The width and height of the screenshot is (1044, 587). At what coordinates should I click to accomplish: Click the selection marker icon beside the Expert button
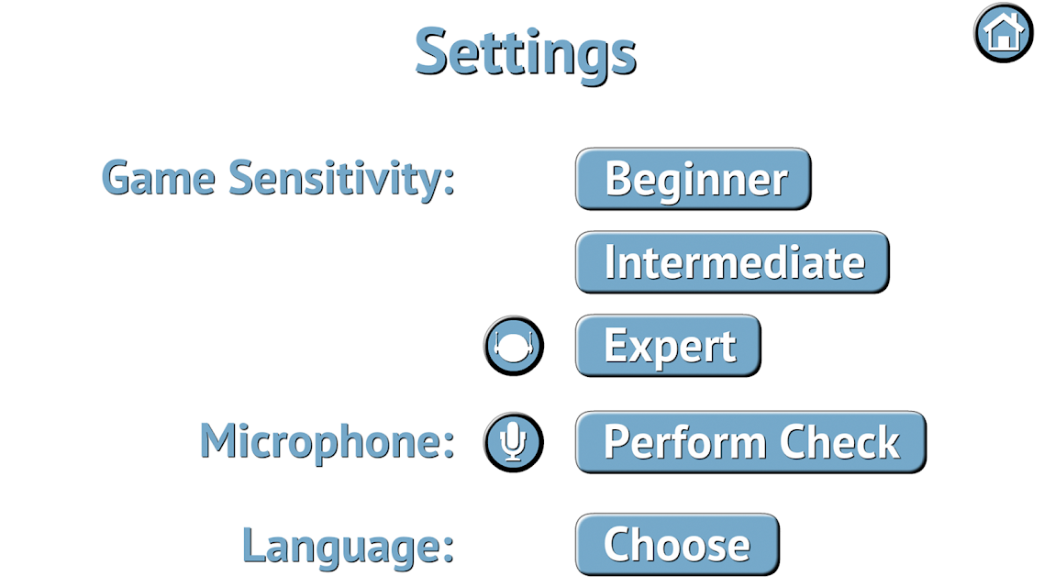point(514,346)
